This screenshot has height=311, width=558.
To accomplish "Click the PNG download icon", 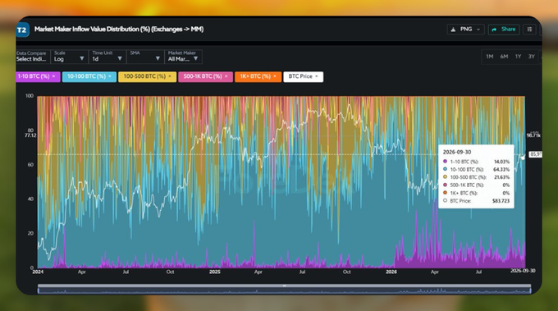I will tap(453, 30).
